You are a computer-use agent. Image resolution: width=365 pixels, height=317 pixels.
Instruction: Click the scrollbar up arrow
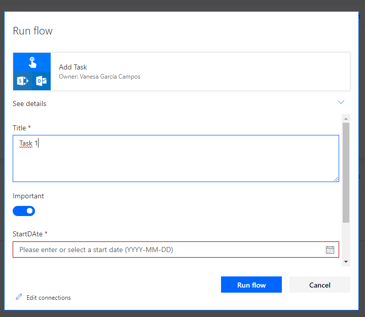pos(346,118)
